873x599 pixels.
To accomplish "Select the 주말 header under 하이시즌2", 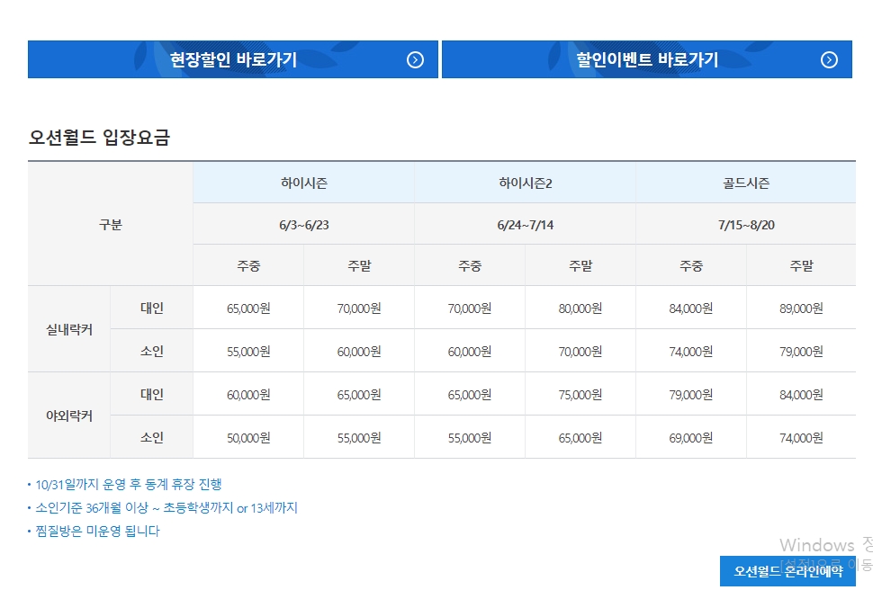I will click(x=580, y=266).
